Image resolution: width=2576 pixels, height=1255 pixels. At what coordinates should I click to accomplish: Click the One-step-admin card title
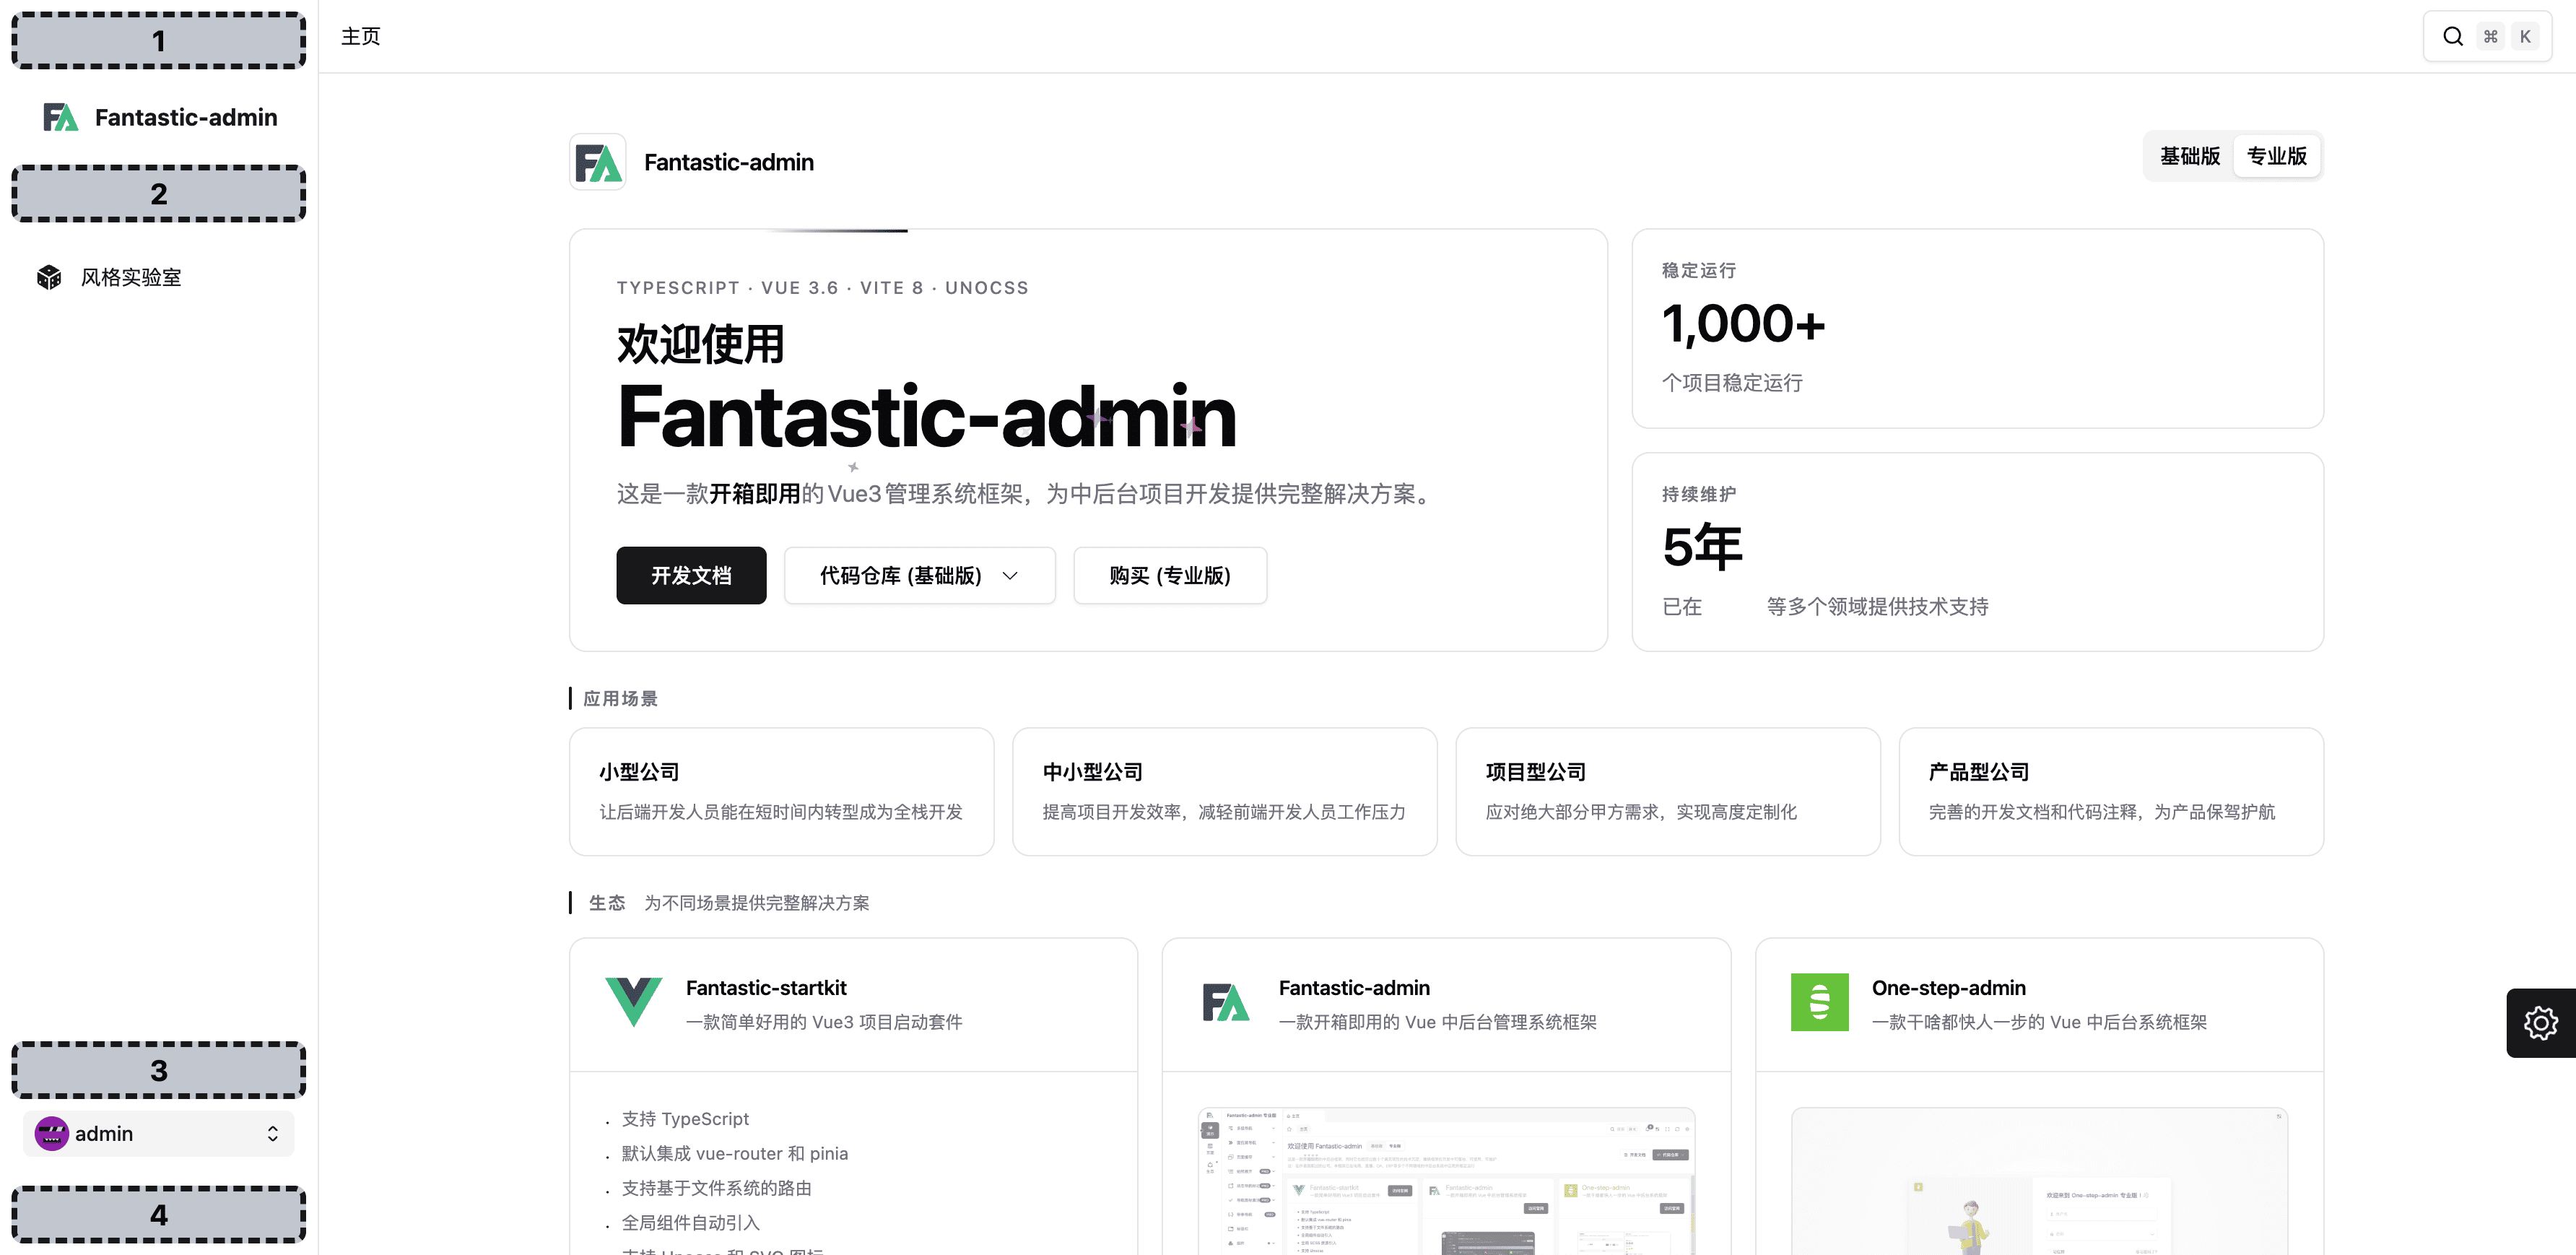pyautogui.click(x=1949, y=988)
